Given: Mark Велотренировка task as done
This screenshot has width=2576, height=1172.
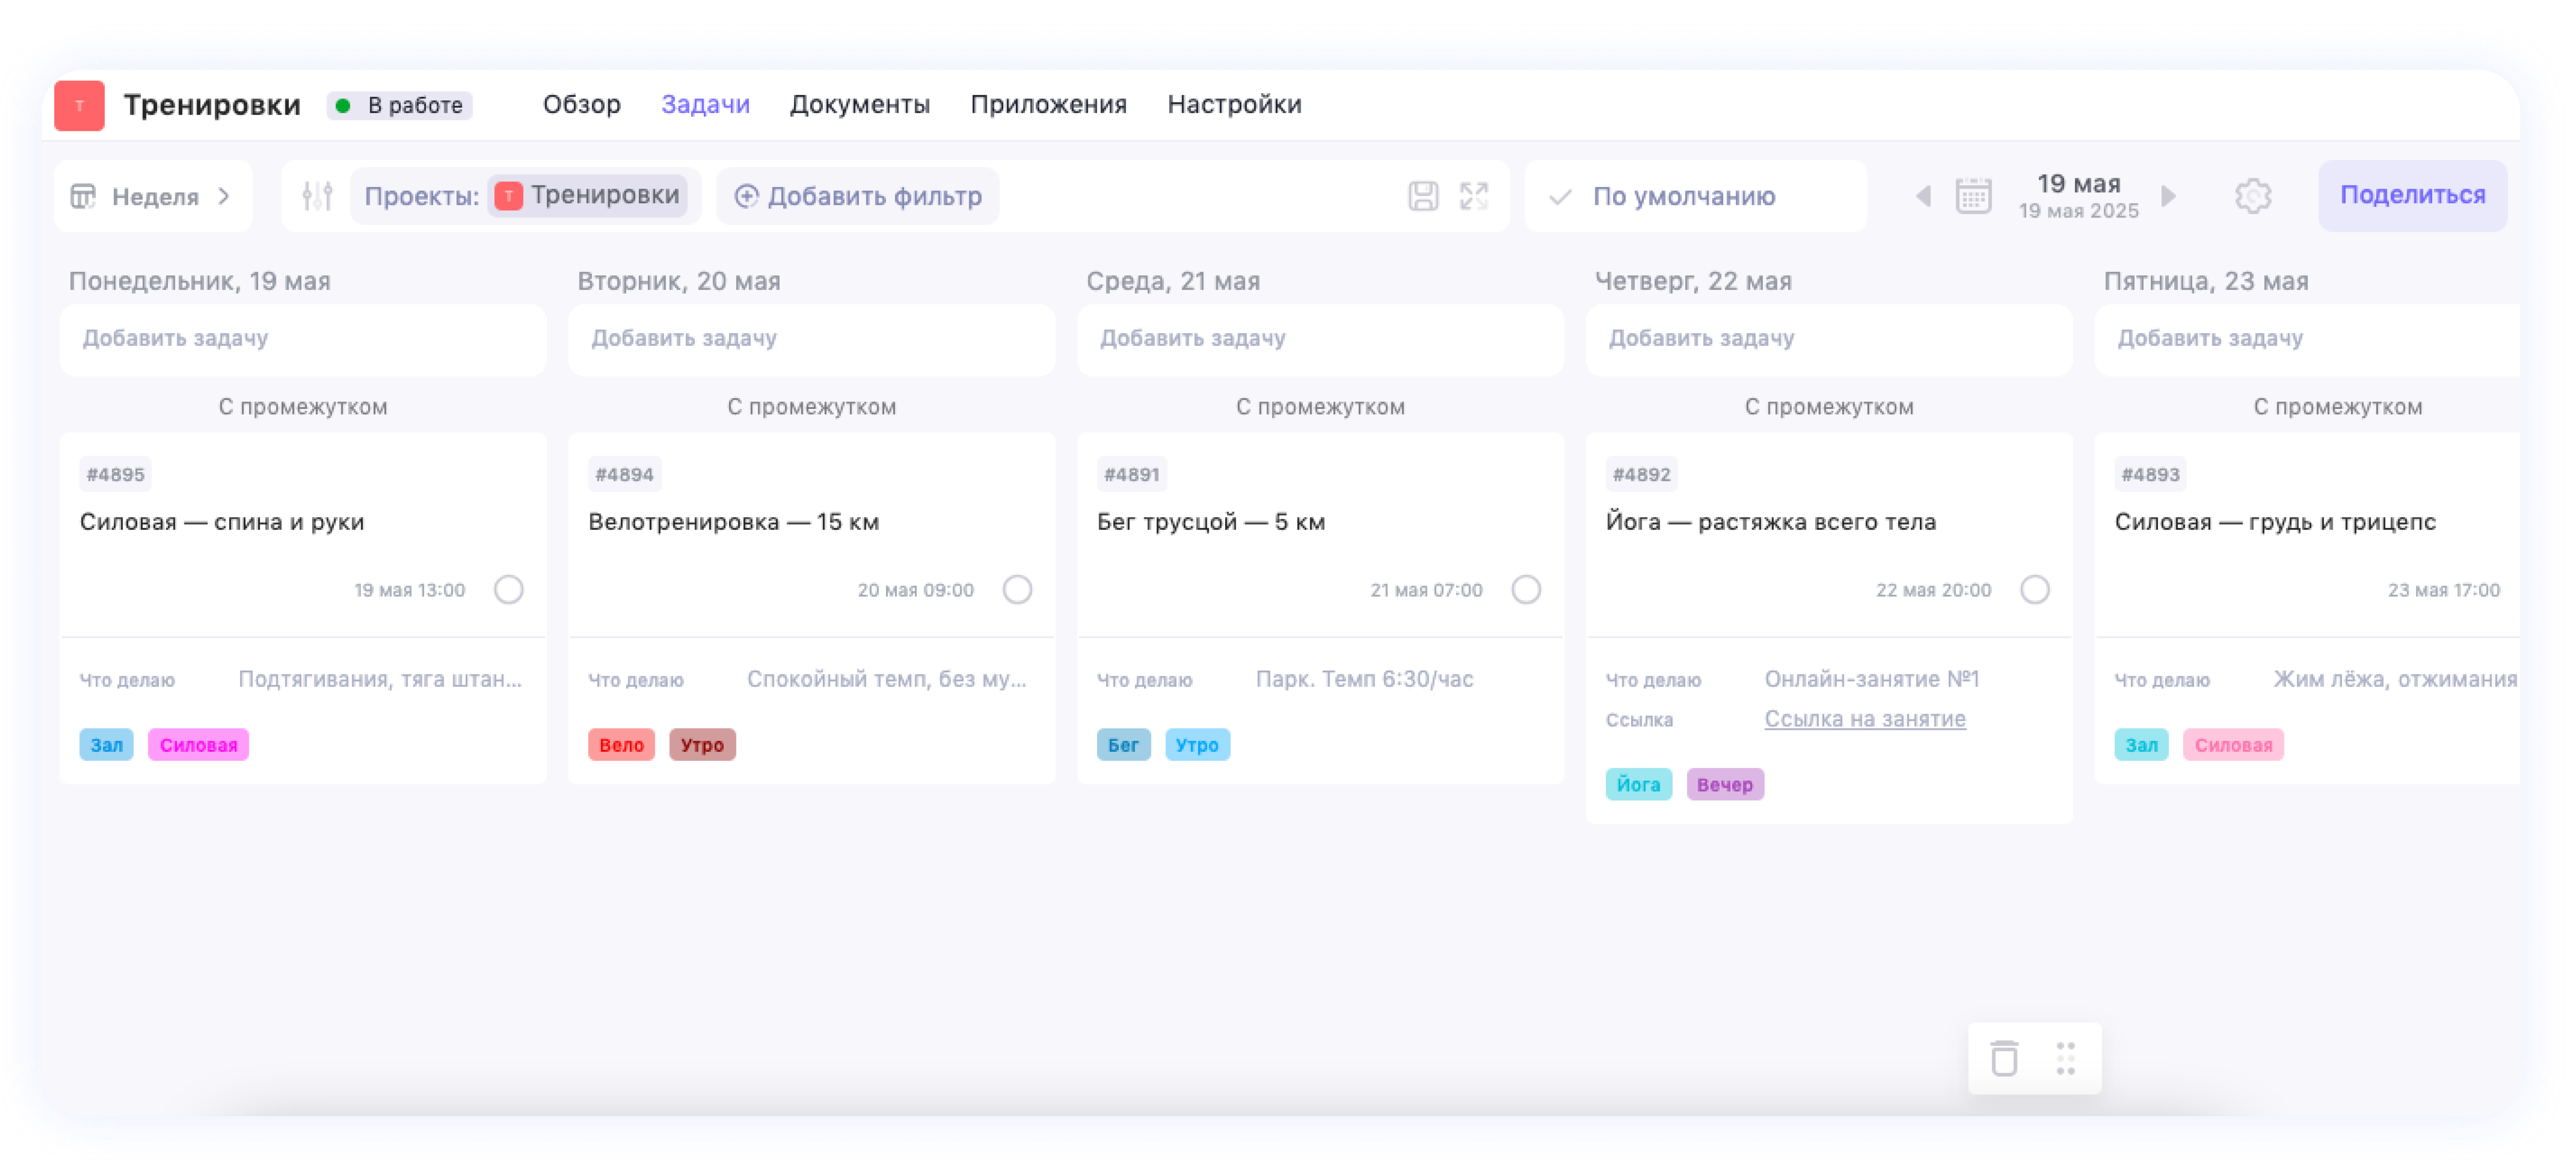Looking at the screenshot, I should (x=1017, y=589).
